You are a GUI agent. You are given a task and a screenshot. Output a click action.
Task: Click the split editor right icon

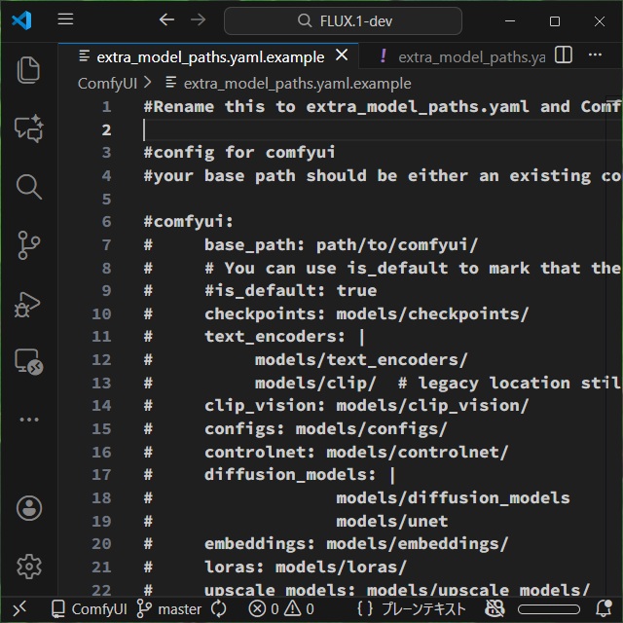(x=564, y=56)
